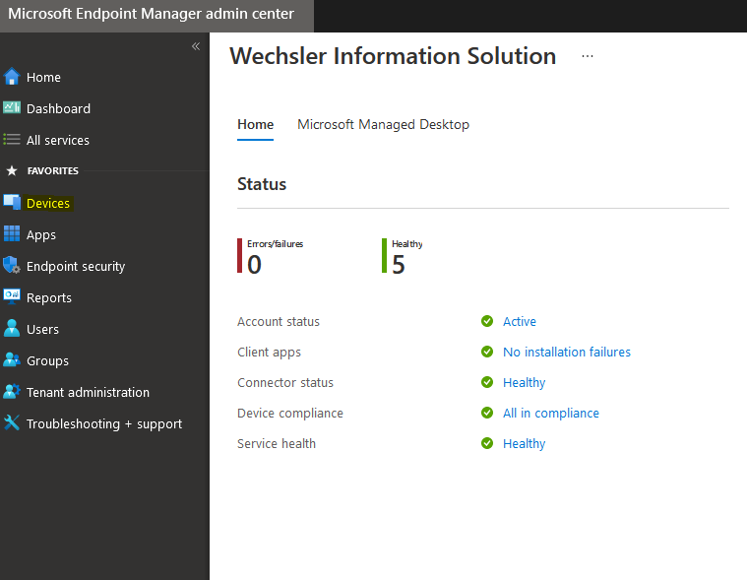The image size is (747, 580).
Task: Click the Healthy link for Service health
Action: click(x=524, y=443)
